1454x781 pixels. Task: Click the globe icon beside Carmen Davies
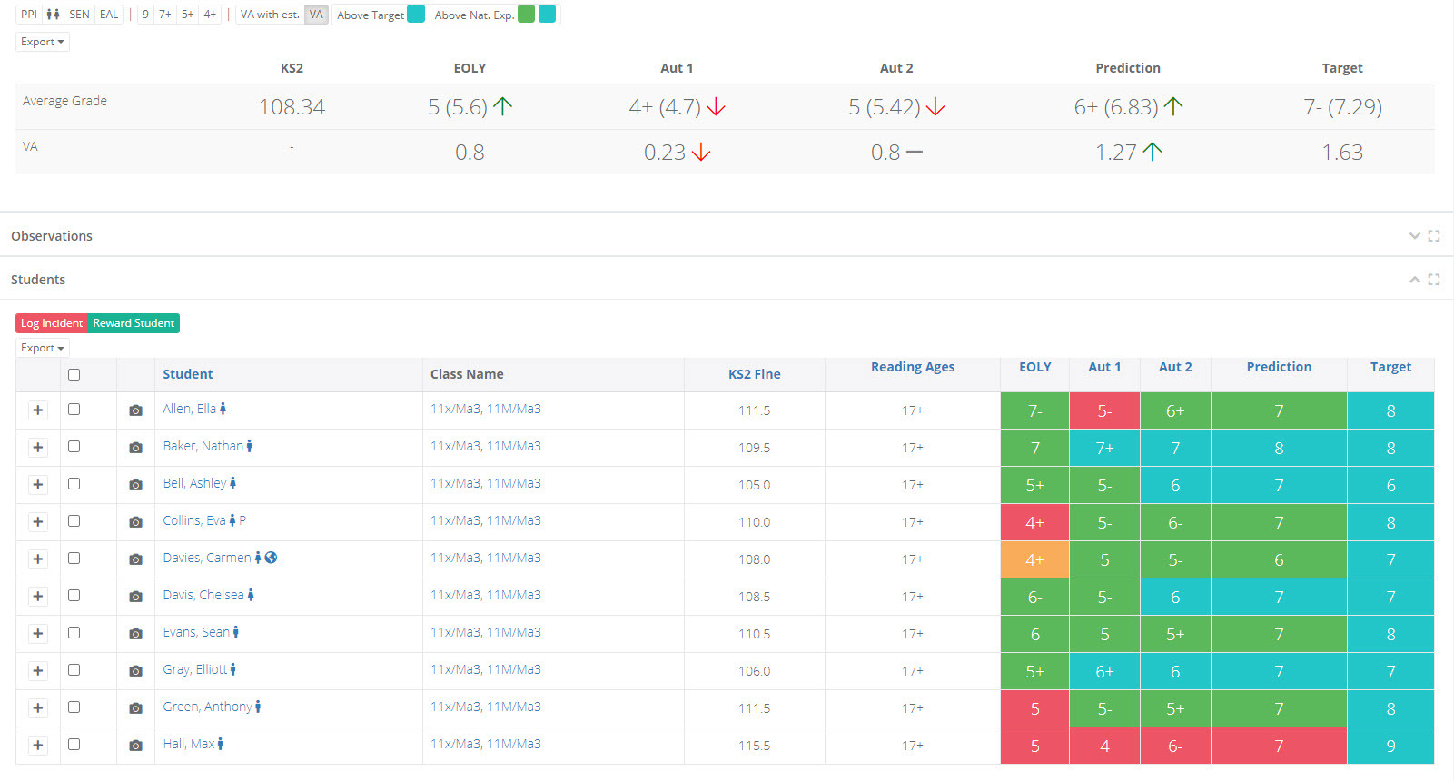(271, 558)
